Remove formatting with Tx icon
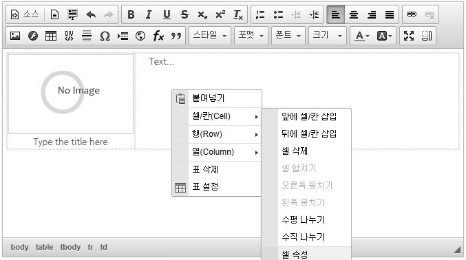The width and height of the screenshot is (466, 260). tap(238, 14)
